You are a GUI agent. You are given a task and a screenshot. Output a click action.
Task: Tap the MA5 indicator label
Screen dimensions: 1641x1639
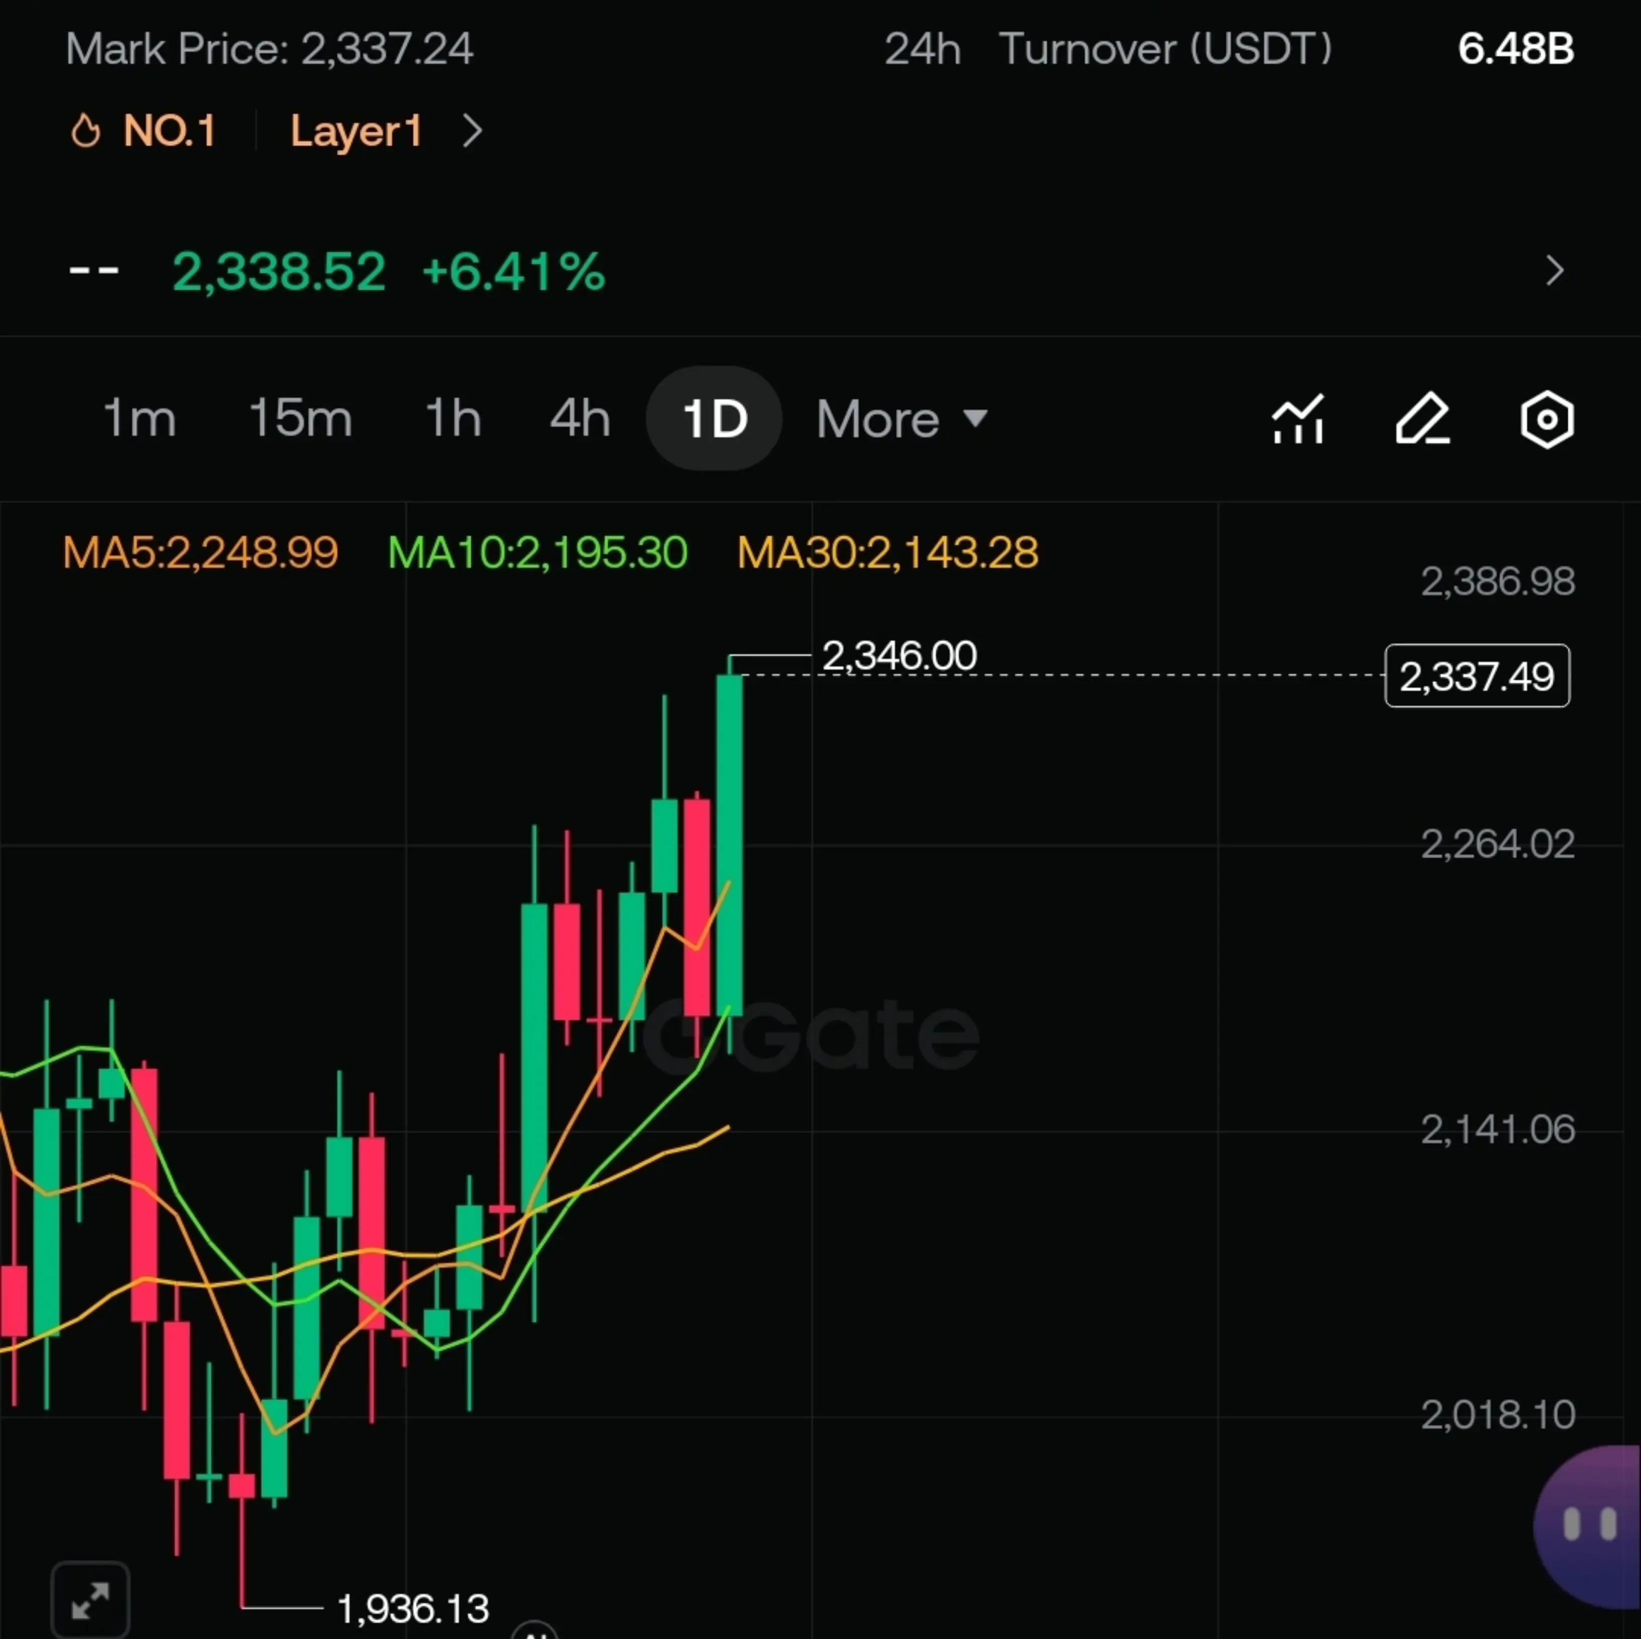click(x=201, y=553)
